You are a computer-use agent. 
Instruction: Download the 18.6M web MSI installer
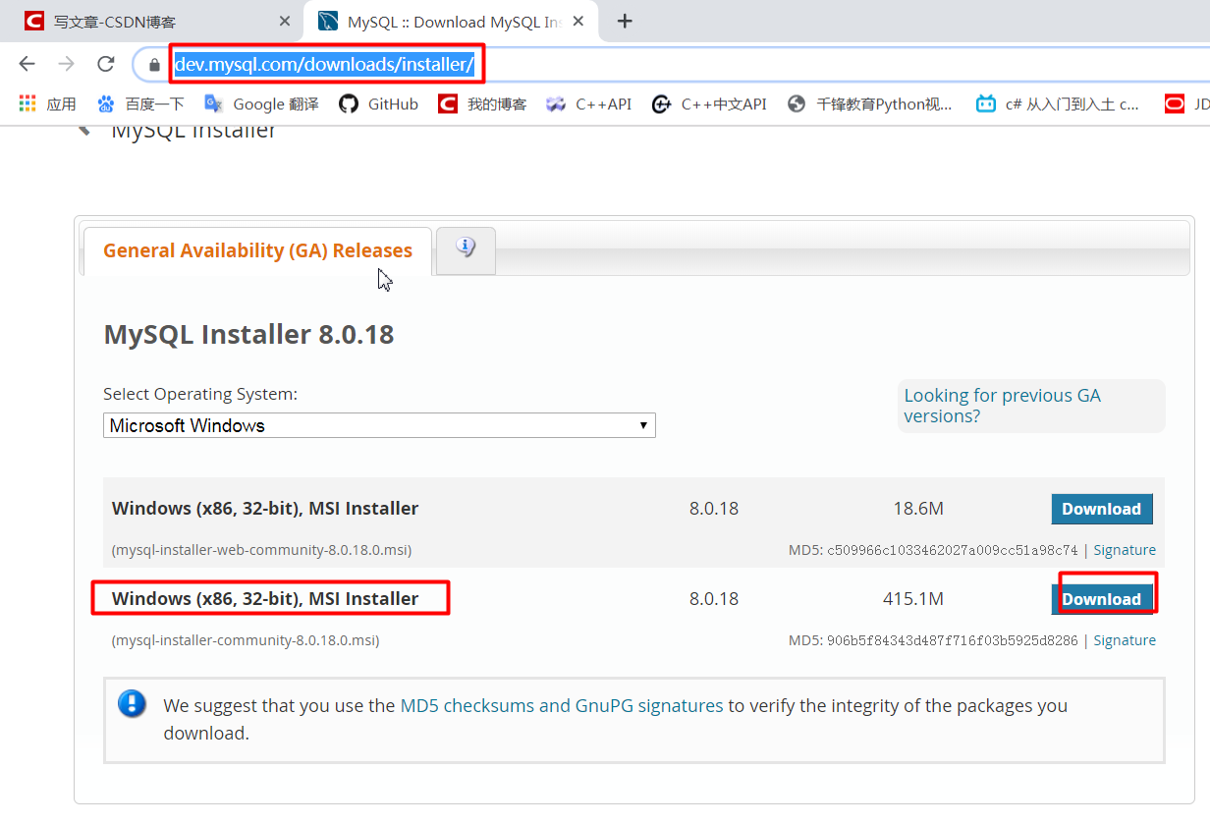tap(1101, 509)
